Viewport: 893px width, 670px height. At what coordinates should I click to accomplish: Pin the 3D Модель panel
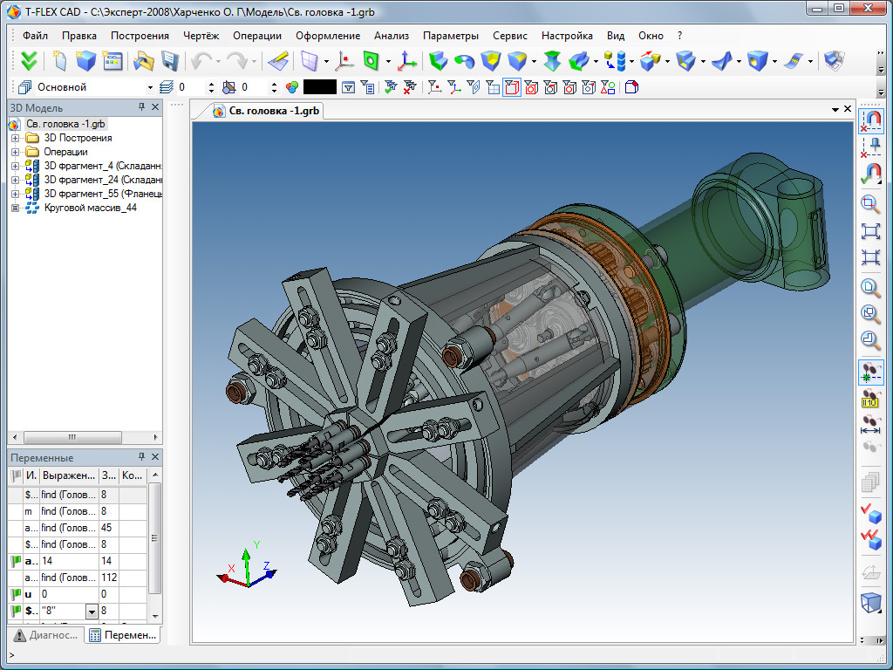coord(140,107)
